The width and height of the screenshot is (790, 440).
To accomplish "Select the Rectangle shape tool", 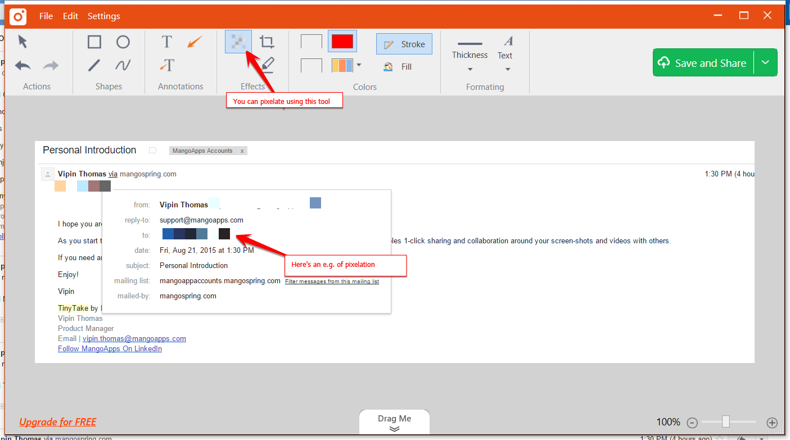I will coord(94,42).
